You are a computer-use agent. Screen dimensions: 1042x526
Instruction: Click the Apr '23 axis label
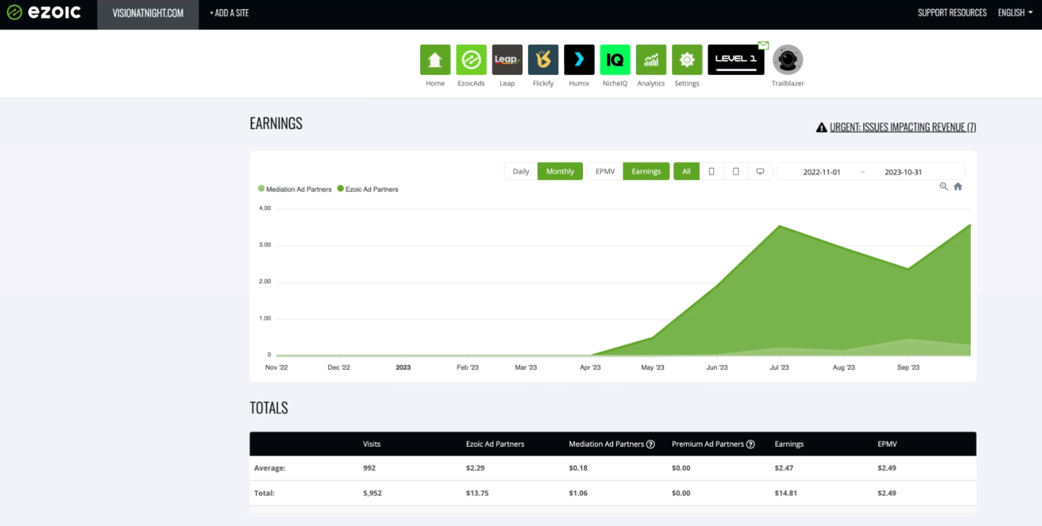(590, 367)
